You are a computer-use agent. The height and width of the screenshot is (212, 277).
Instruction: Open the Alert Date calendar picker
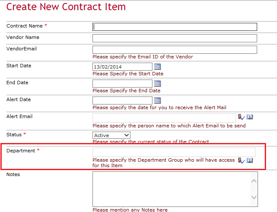pyautogui.click(x=158, y=100)
